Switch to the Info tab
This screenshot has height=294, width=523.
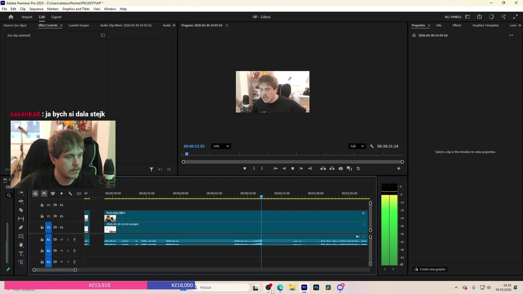pos(439,25)
